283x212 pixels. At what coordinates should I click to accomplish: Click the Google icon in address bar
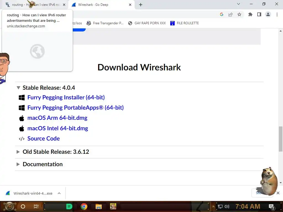[222, 14]
